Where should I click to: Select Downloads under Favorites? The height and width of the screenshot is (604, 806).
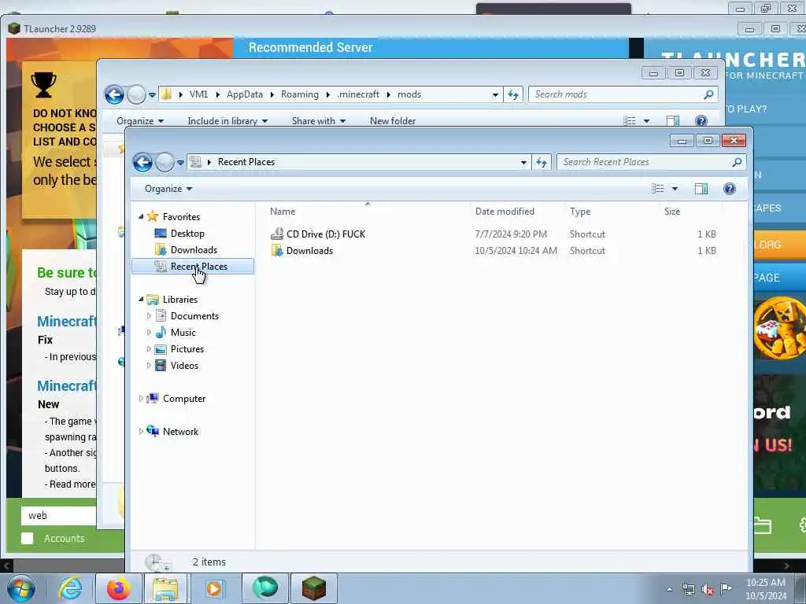click(x=194, y=249)
